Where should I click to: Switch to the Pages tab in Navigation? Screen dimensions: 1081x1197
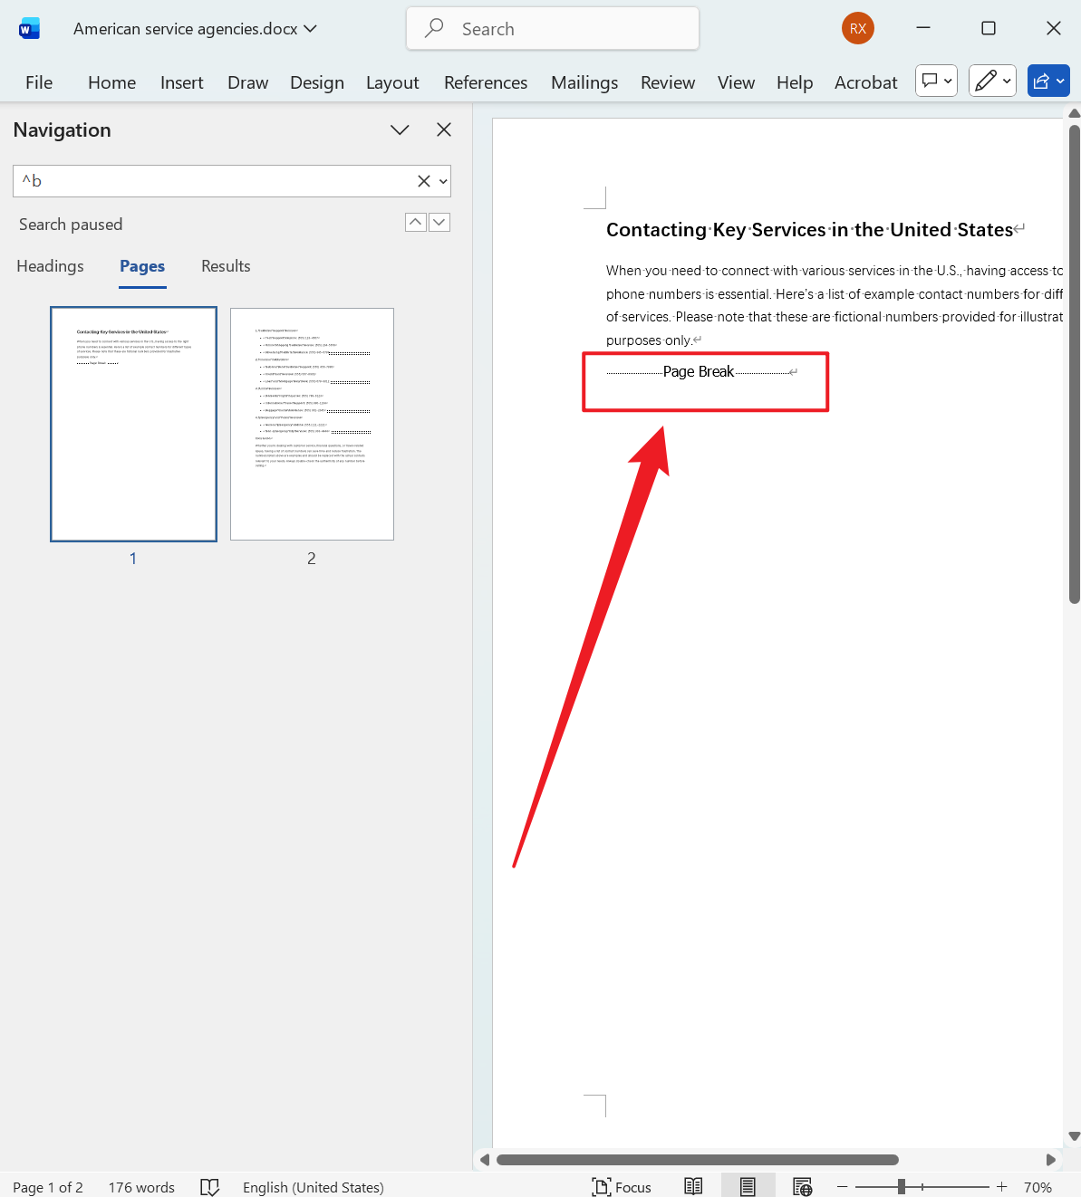tap(141, 266)
